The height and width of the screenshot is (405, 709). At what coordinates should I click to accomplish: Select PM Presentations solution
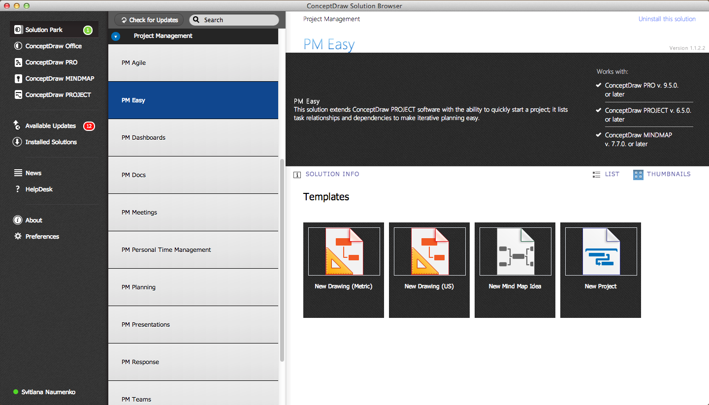[x=193, y=325]
